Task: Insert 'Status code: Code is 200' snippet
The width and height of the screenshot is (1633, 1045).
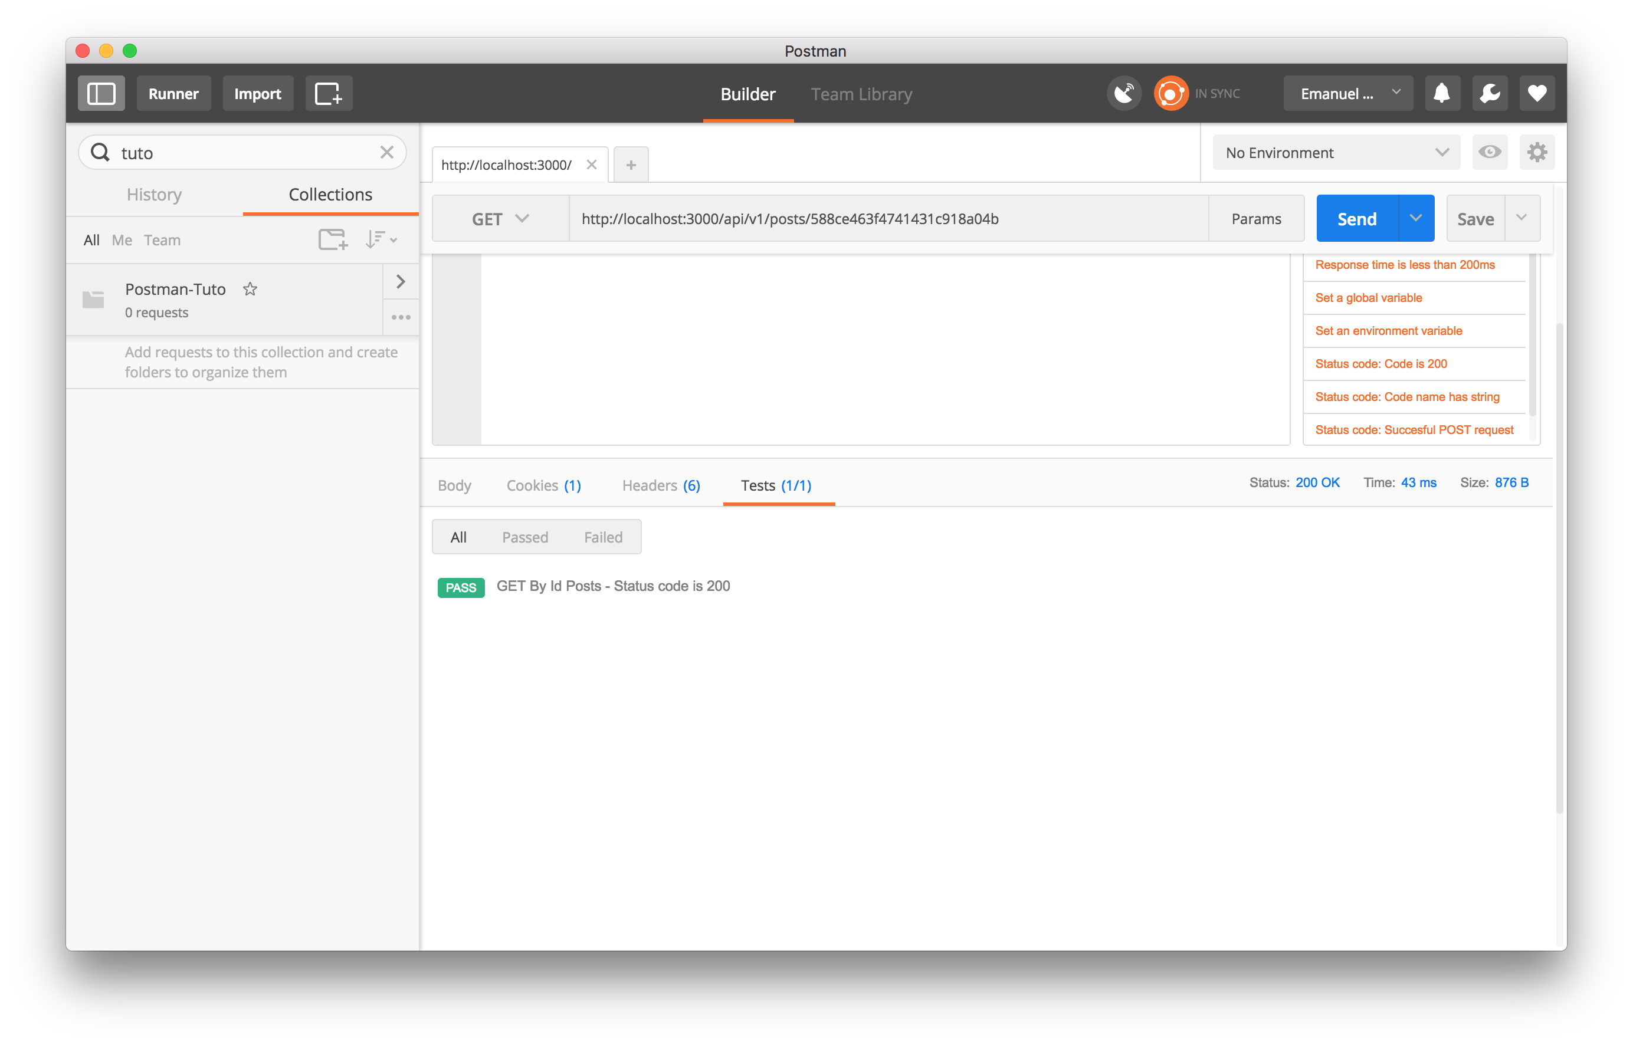Action: click(1381, 364)
